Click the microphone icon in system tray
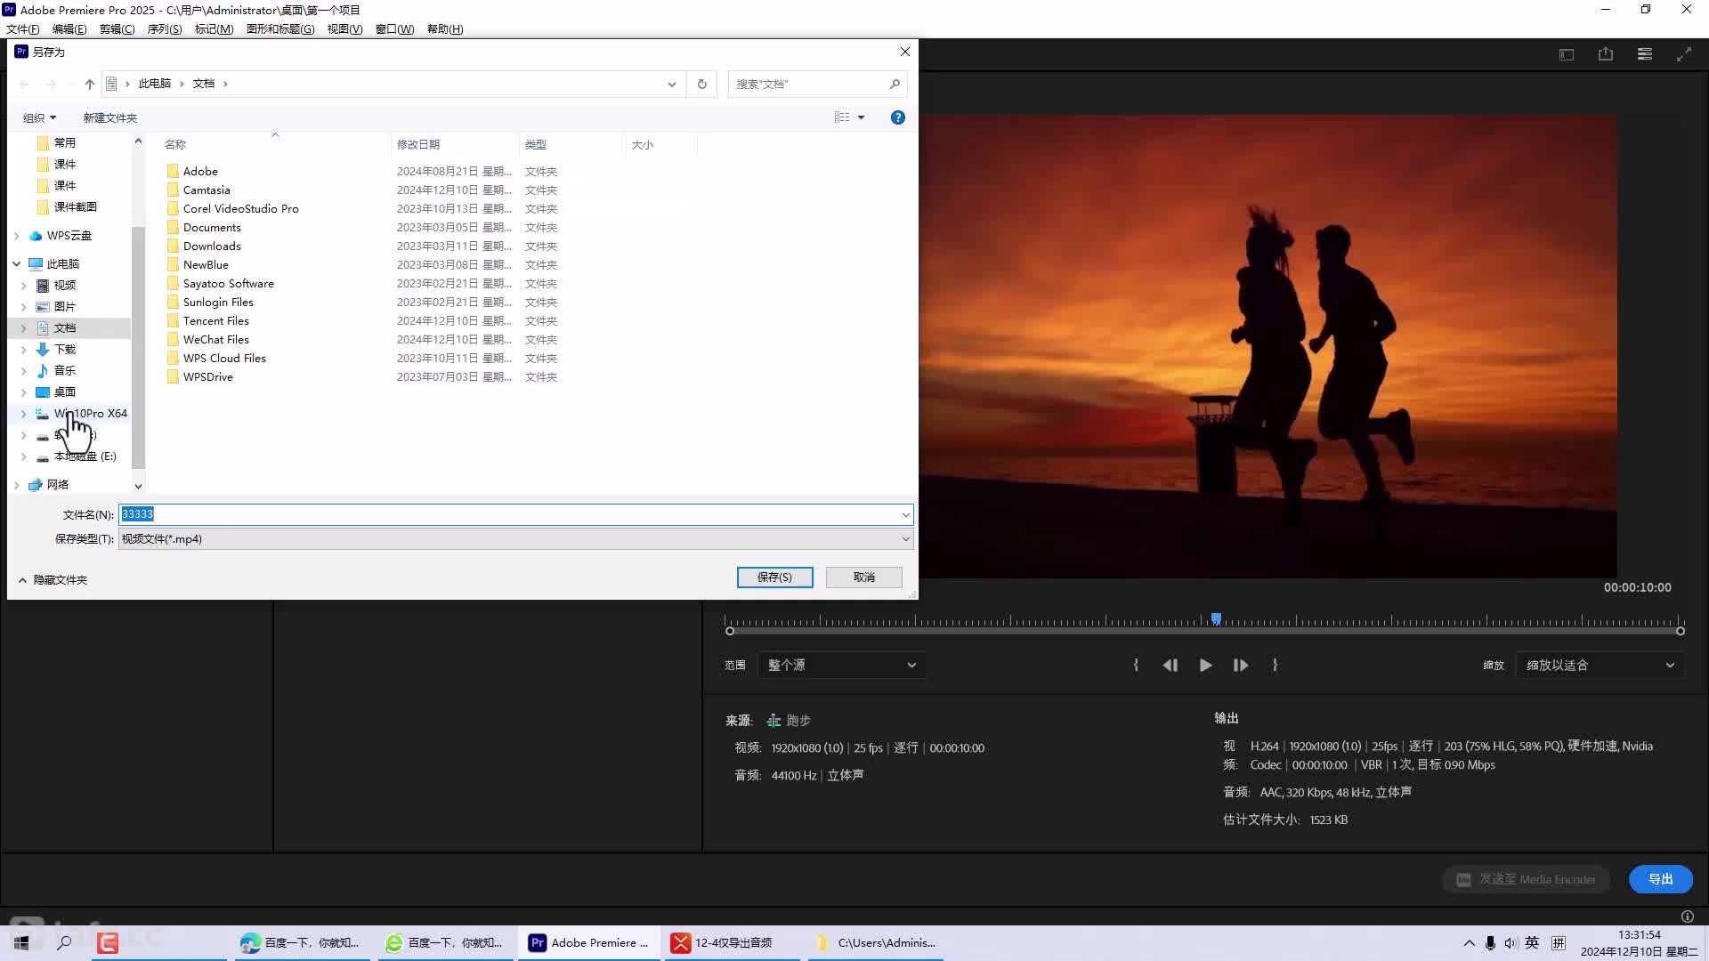 (x=1490, y=942)
